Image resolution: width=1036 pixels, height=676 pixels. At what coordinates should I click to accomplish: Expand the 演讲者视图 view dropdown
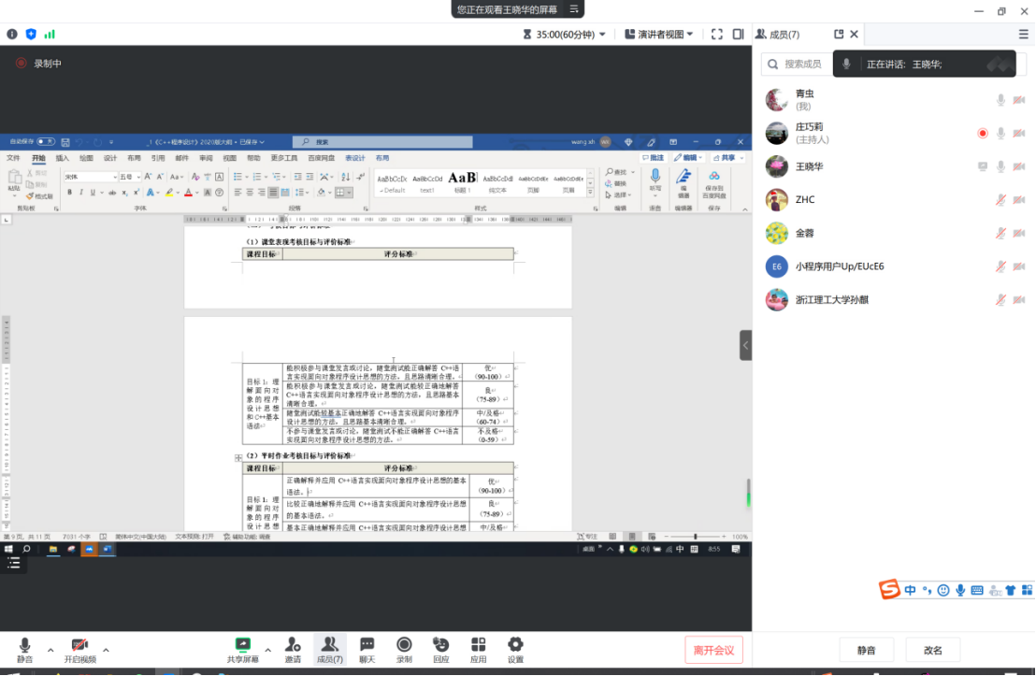(x=659, y=35)
